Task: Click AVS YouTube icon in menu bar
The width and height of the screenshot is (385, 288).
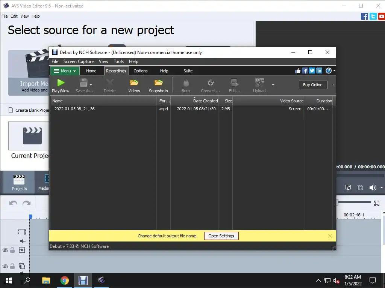Action: (382, 16)
